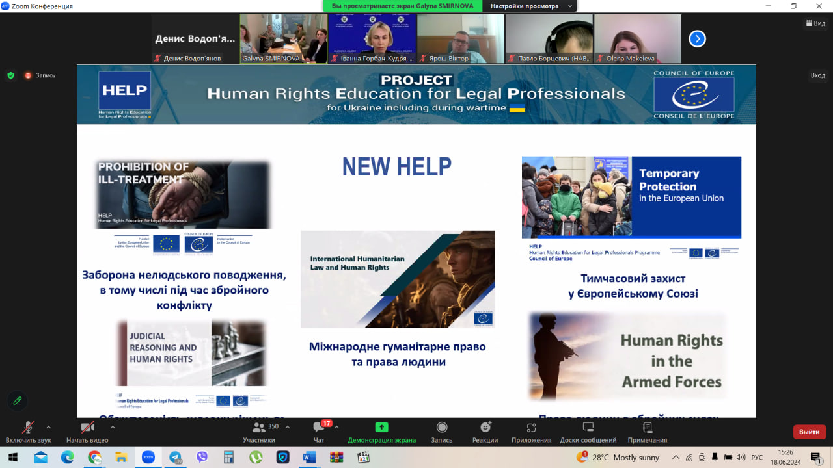Viewport: 833px width, 468px height.
Task: Expand the participants options arrow
Action: click(x=288, y=427)
